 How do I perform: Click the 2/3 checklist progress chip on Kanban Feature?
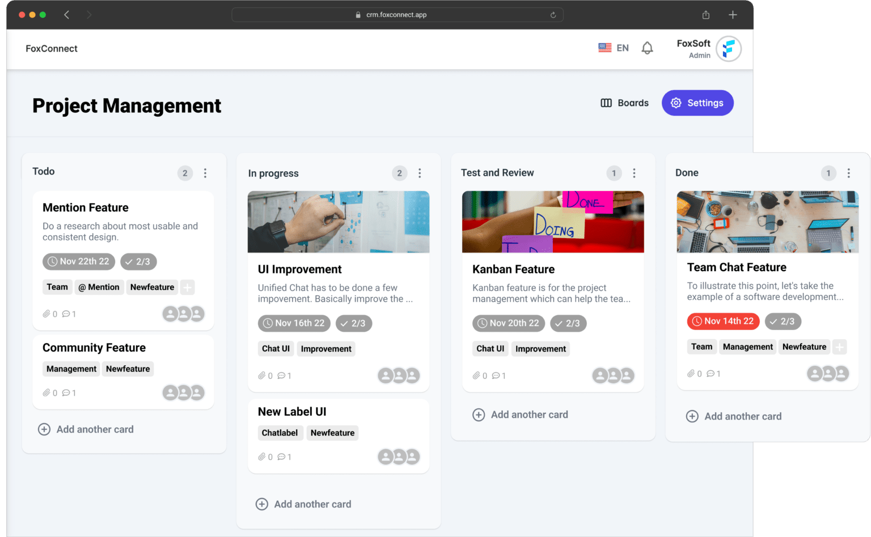tap(568, 323)
